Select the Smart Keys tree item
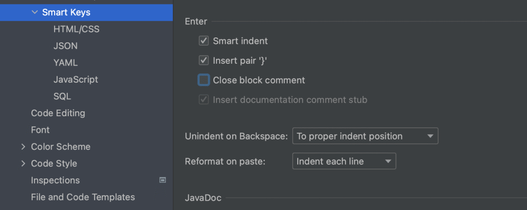527x210 pixels. click(66, 13)
